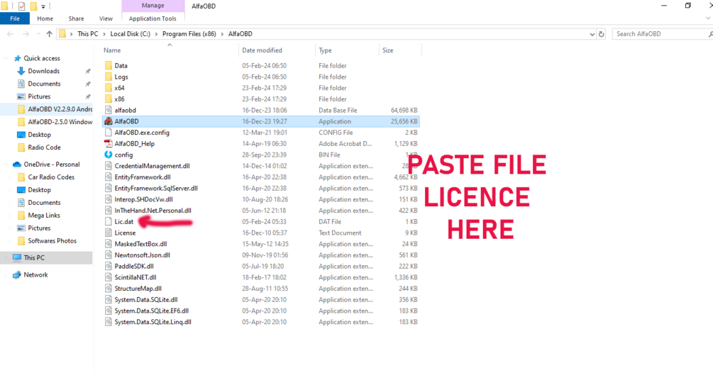Select the License text document icon
This screenshot has height=373, width=713.
pos(109,233)
